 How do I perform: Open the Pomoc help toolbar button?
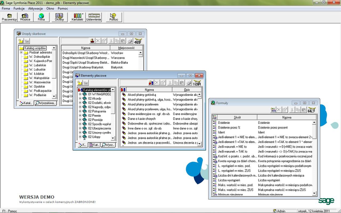(x=114, y=17)
